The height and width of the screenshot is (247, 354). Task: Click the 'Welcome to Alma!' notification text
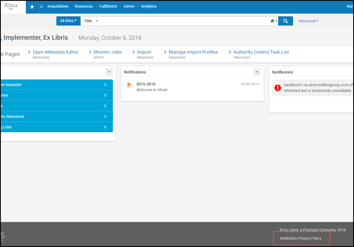pos(152,90)
